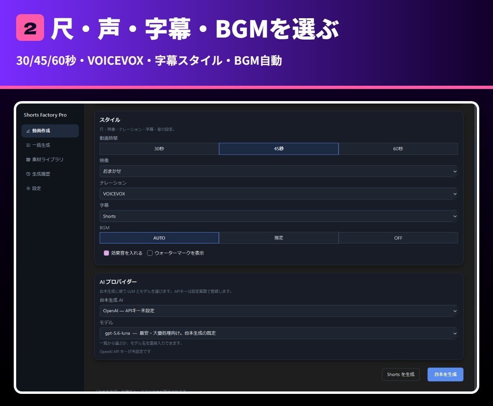This screenshot has height=406, width=493.
Task: Enable the ウォーターマークを表示 checkbox
Action: tap(150, 253)
